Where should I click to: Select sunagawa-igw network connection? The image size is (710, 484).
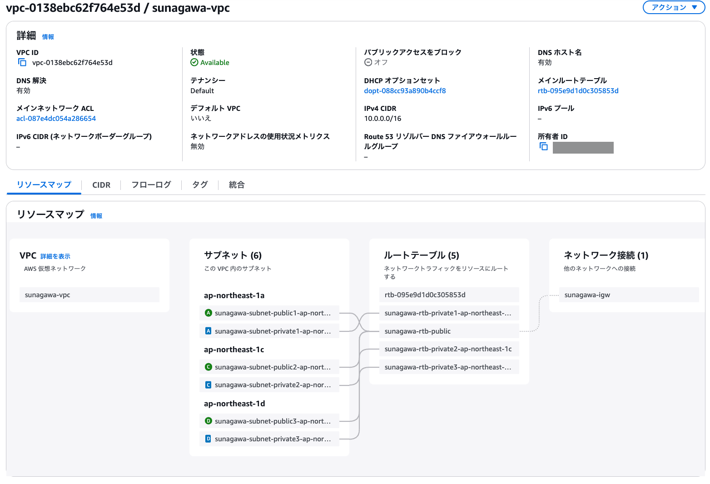[629, 294]
